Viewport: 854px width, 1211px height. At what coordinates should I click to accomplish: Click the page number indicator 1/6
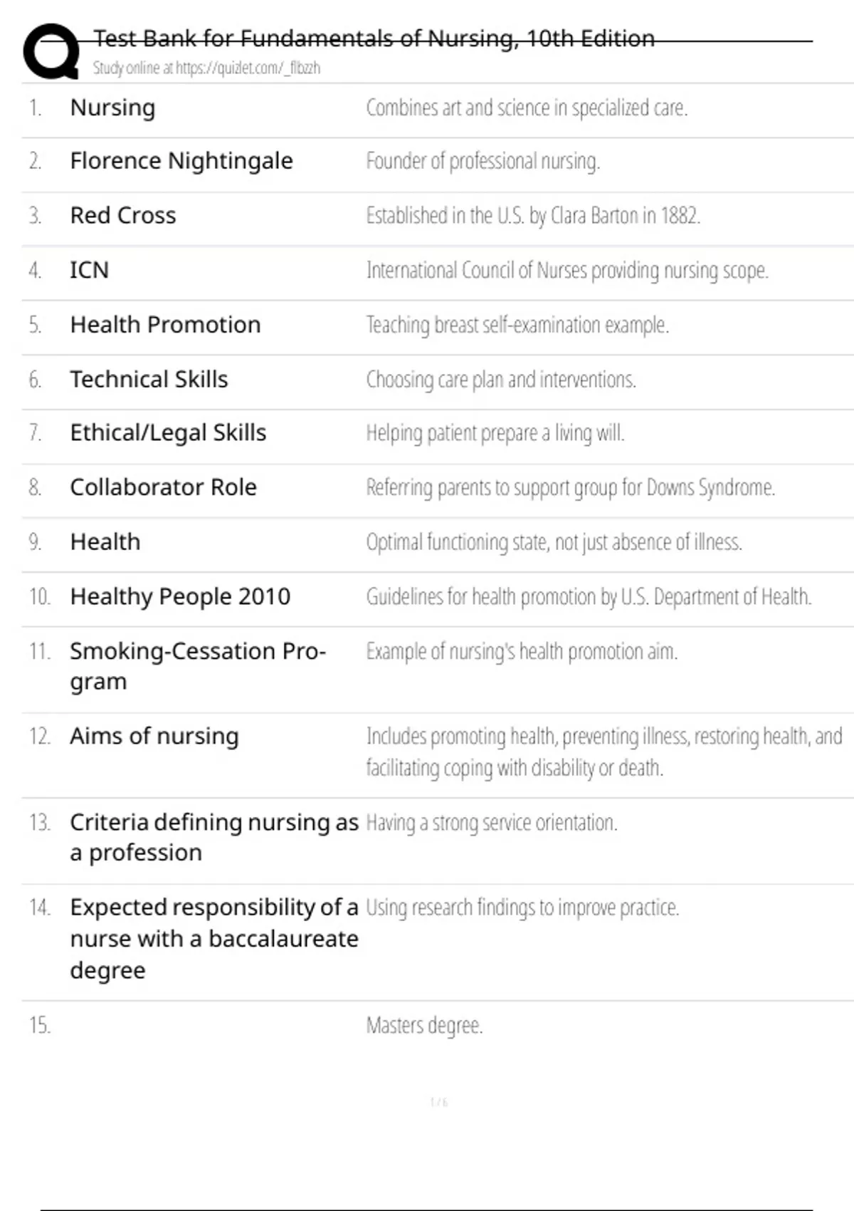[x=439, y=1103]
